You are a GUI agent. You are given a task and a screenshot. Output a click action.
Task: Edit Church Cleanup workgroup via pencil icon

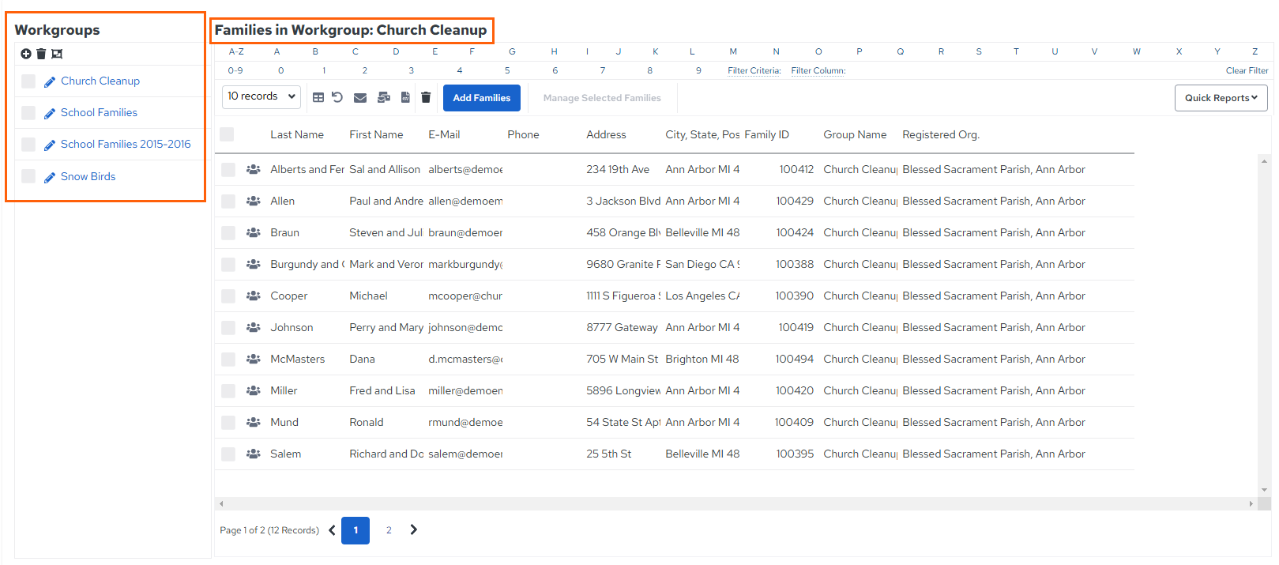(x=50, y=81)
